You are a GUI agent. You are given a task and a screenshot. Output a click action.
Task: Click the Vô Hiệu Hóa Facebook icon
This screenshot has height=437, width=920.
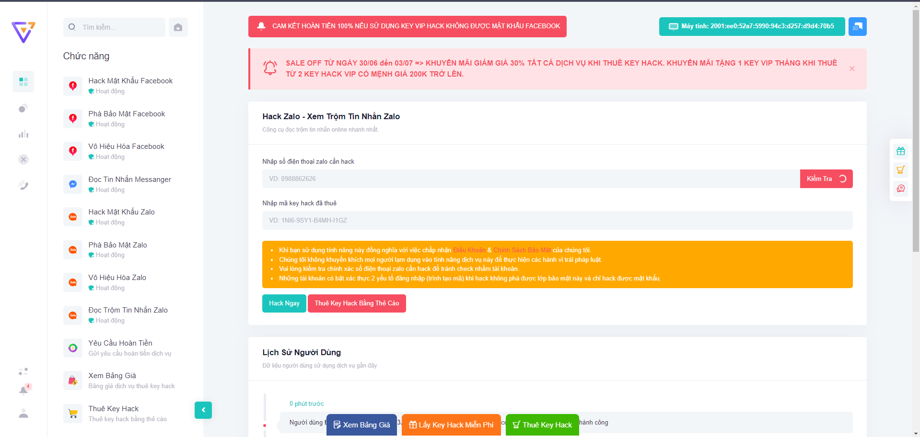tap(73, 151)
